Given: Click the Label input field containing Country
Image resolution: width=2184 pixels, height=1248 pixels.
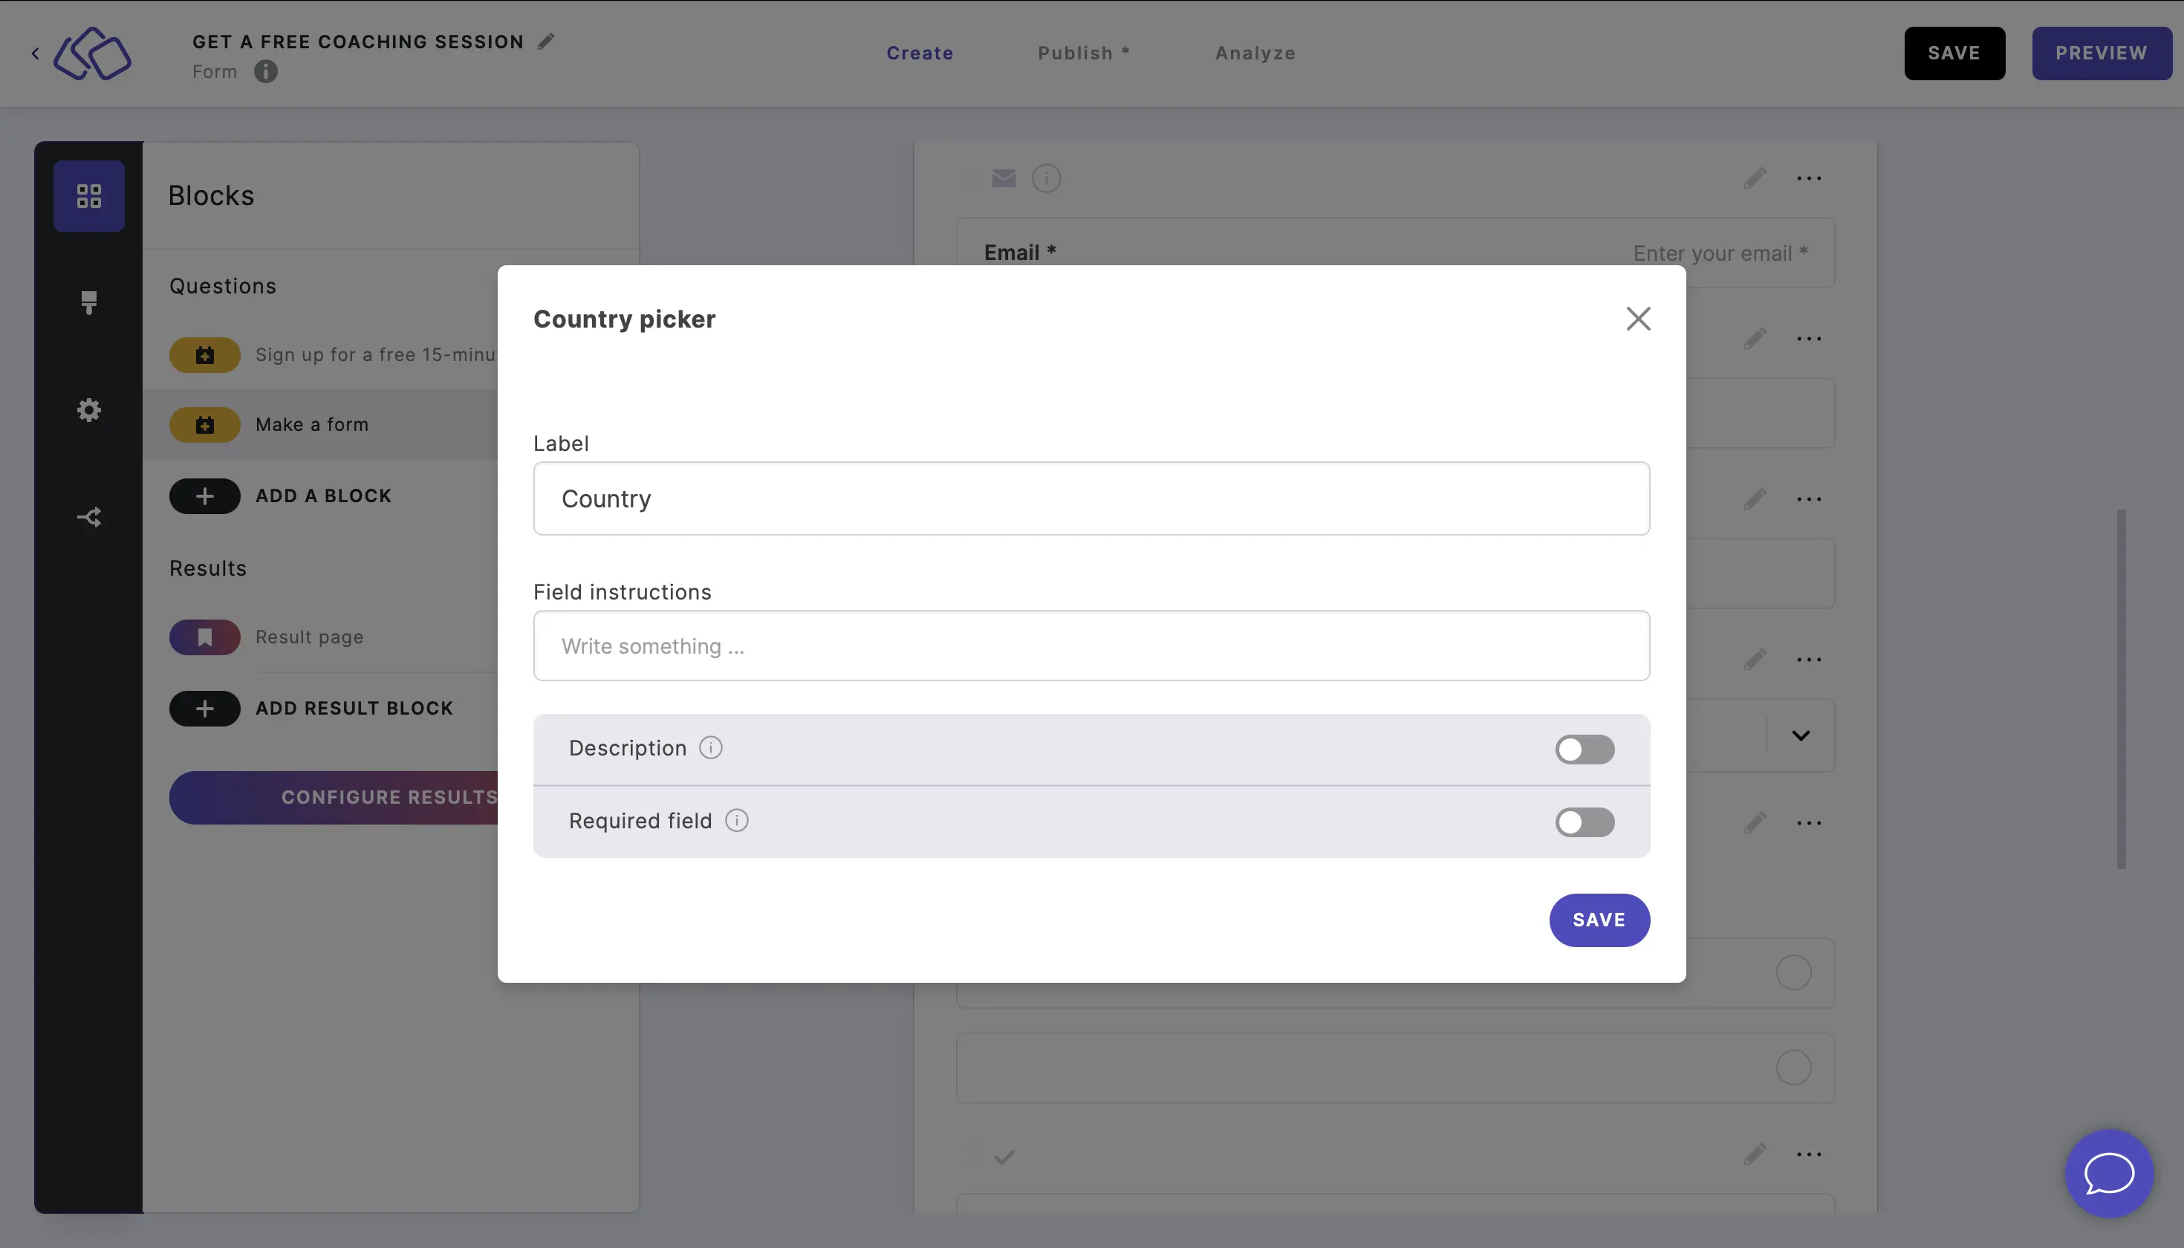Looking at the screenshot, I should (x=1091, y=499).
